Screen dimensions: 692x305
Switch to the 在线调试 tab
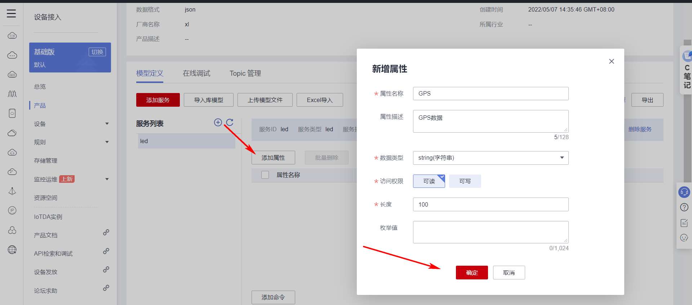196,73
